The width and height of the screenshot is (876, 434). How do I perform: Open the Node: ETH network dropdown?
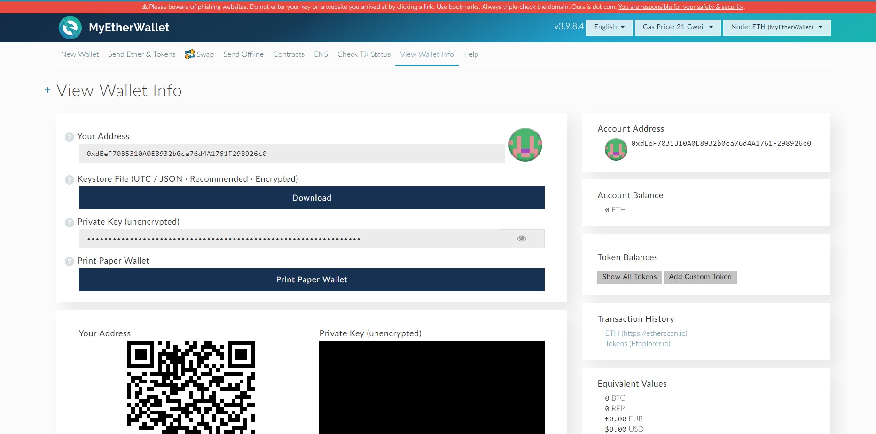[777, 27]
